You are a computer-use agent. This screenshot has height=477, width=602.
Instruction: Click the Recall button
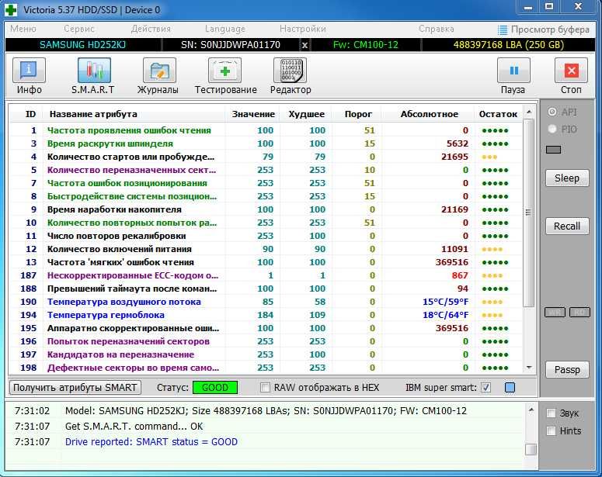pos(567,226)
